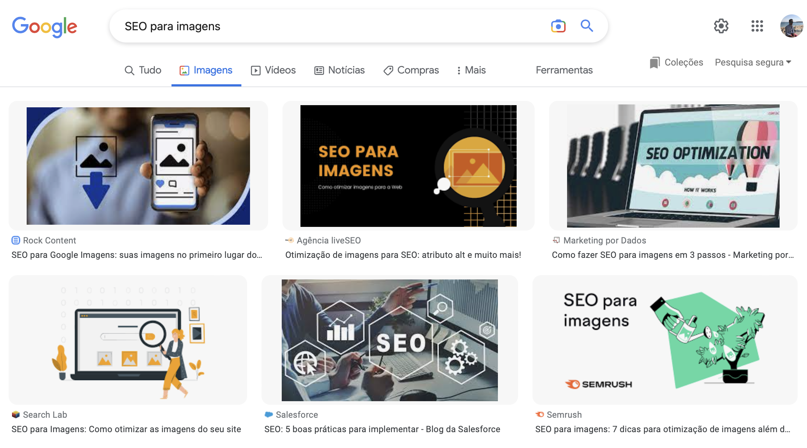
Task: Click Agência liveSEO source name
Action: coord(329,240)
